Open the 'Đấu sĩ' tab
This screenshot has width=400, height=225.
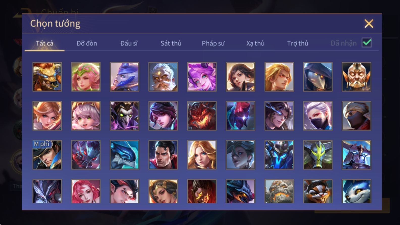pos(129,43)
